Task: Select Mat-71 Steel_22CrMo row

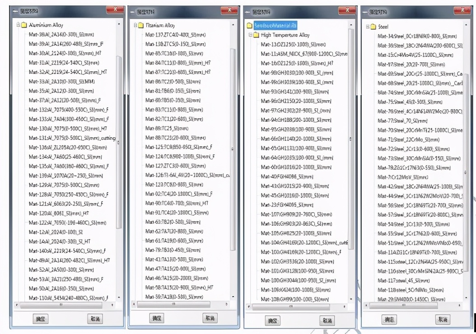Action: [x=408, y=139]
